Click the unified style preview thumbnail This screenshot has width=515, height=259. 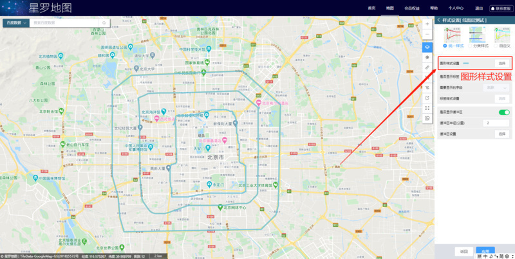[453, 35]
